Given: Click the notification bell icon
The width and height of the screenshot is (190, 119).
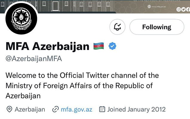Looking at the screenshot, I should pyautogui.click(x=118, y=27).
